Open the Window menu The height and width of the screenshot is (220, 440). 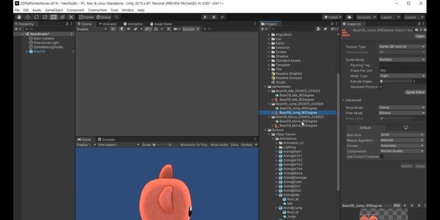click(128, 10)
